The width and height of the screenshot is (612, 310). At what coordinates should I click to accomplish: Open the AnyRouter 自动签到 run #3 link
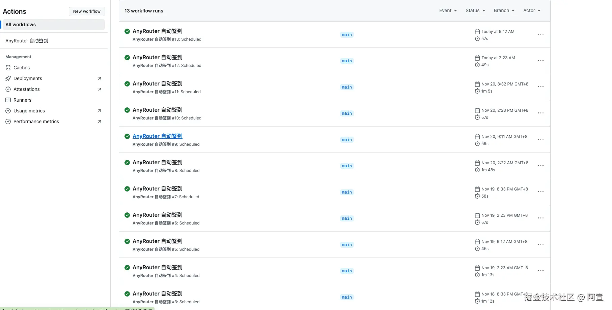158,294
